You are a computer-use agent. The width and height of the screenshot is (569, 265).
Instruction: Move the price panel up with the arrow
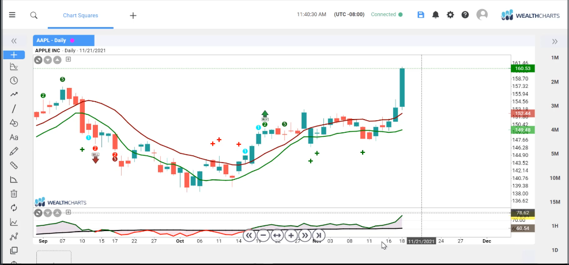57,60
